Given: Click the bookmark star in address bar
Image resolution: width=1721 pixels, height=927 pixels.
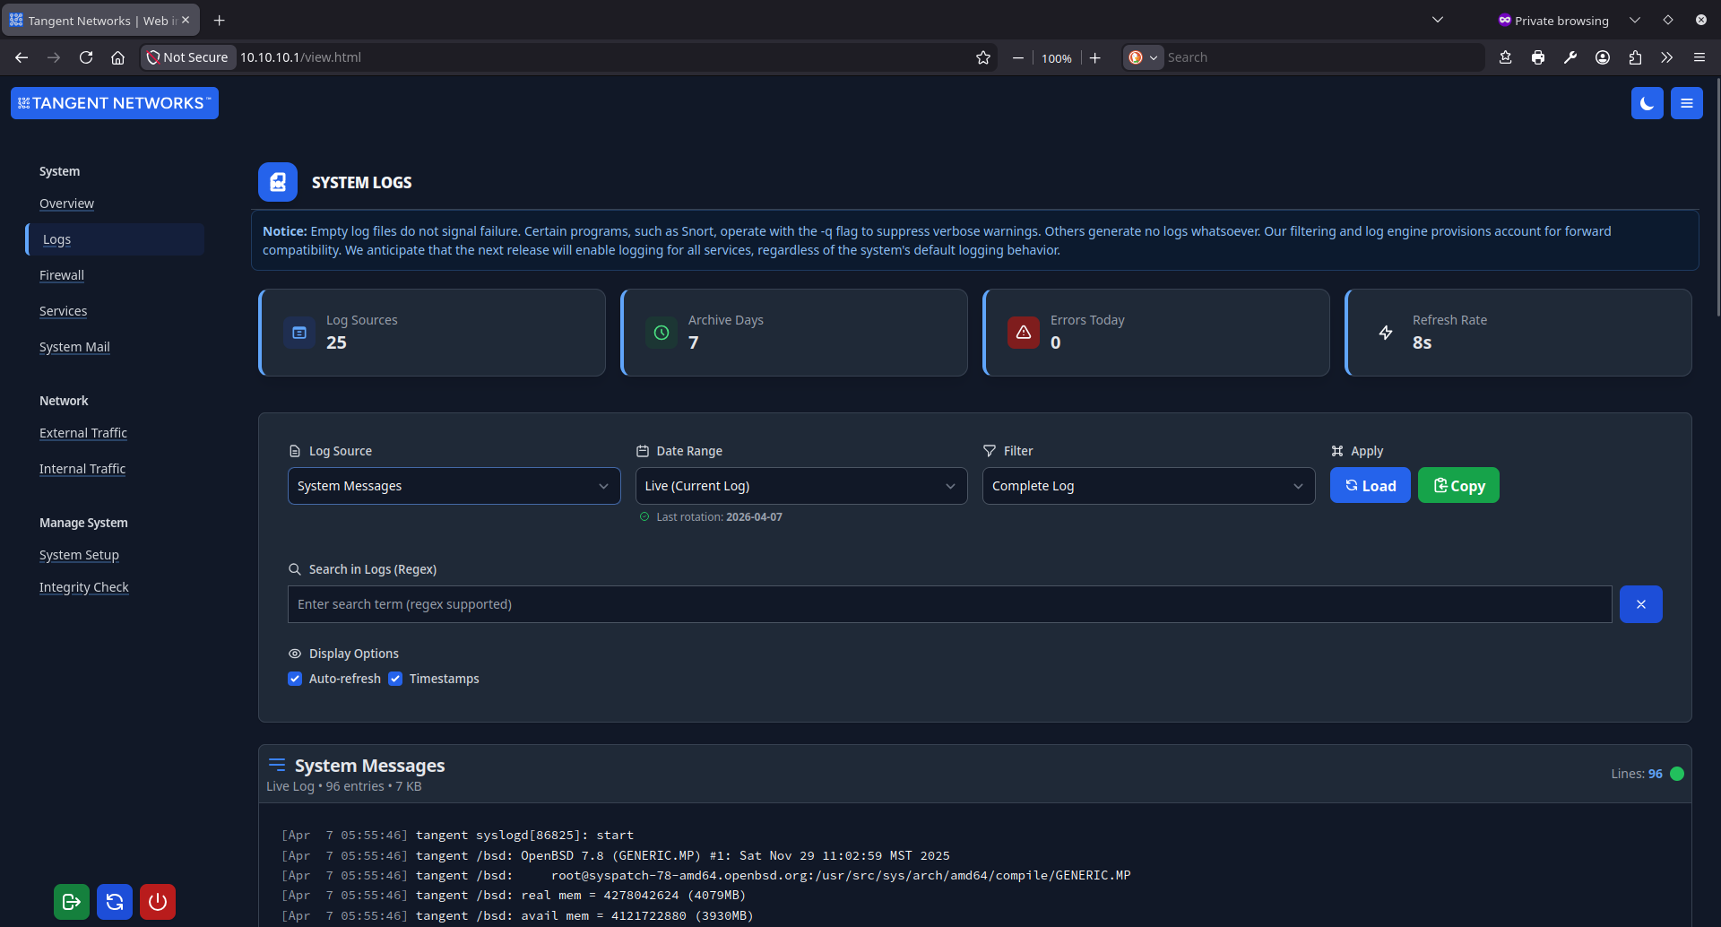Looking at the screenshot, I should 982,56.
